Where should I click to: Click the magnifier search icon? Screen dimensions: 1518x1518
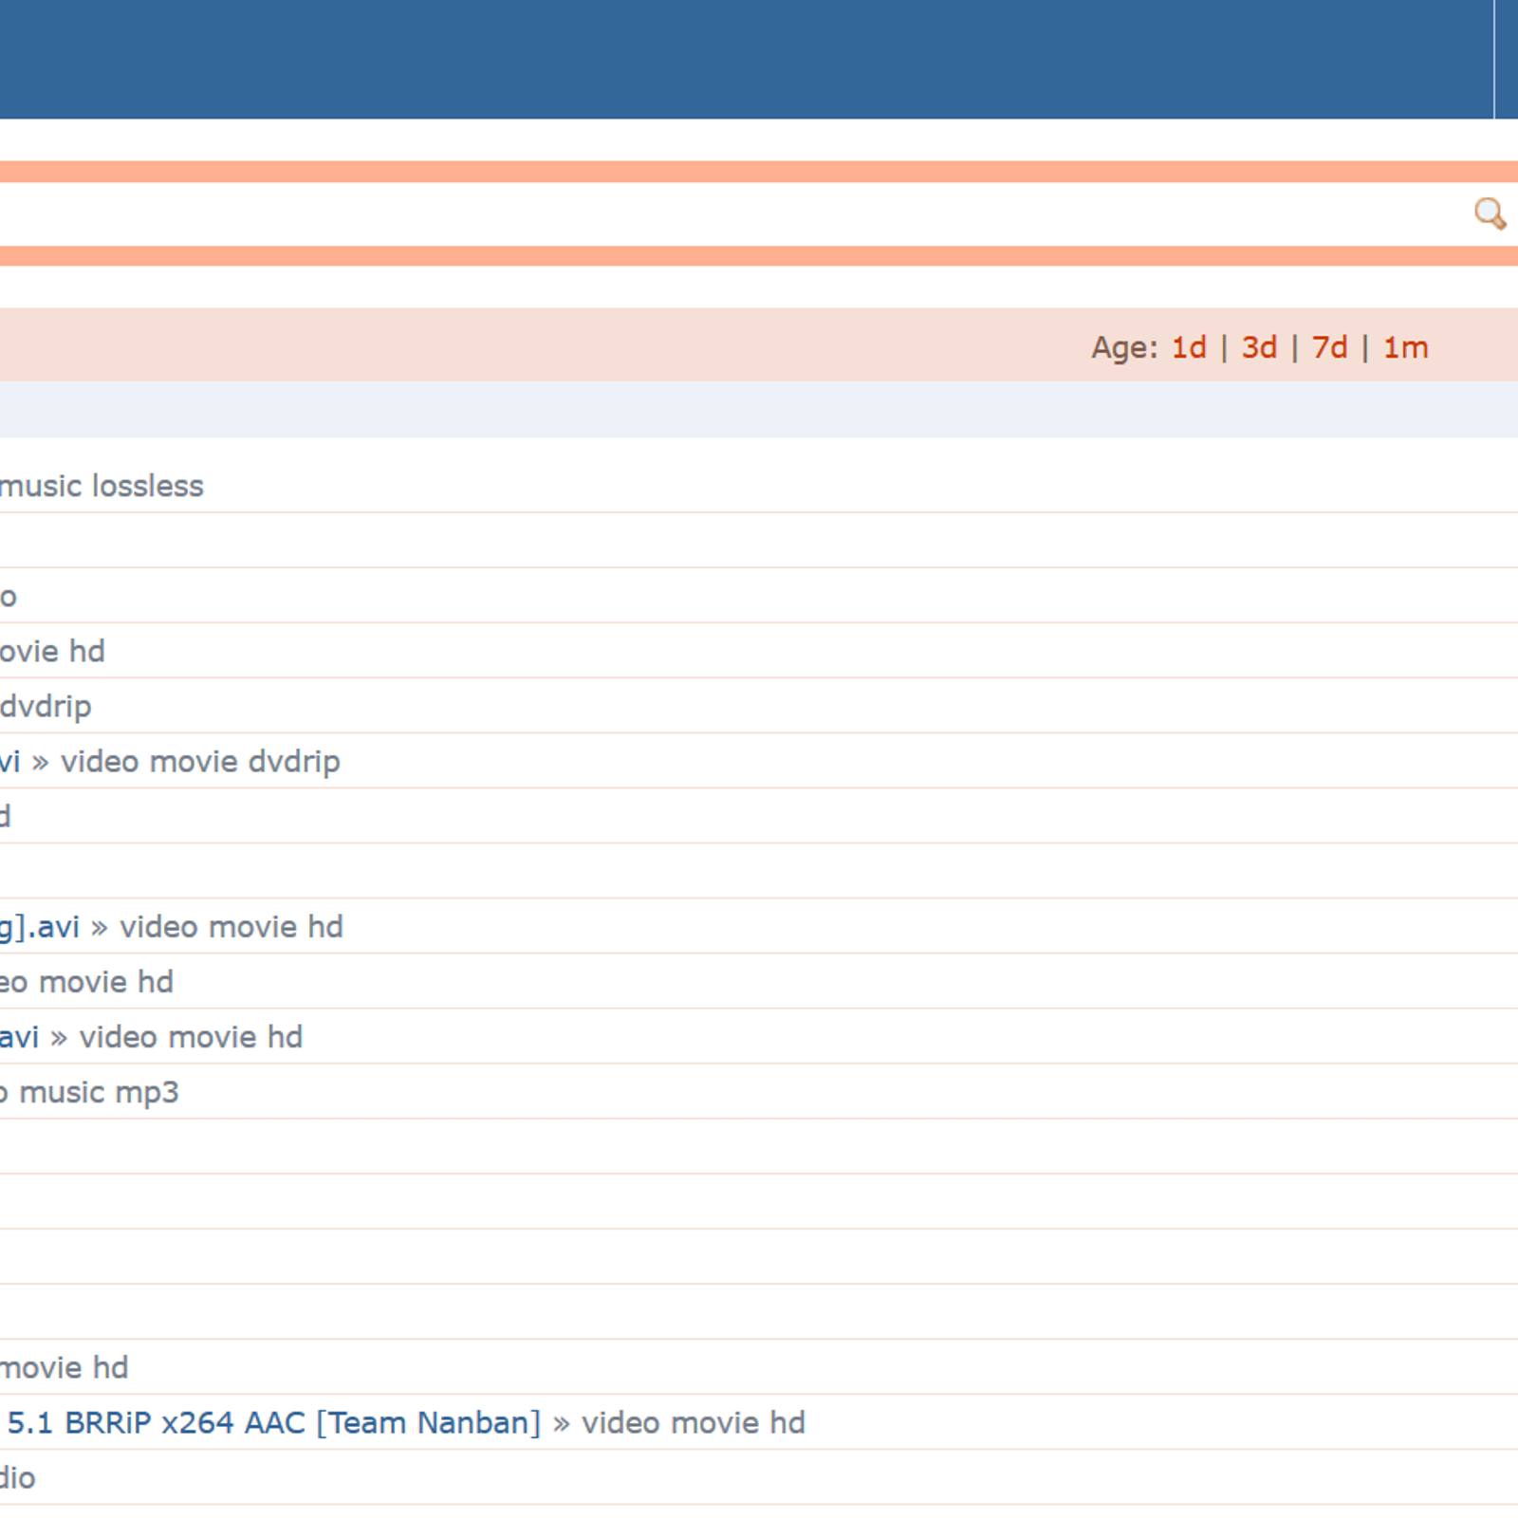pyautogui.click(x=1490, y=214)
